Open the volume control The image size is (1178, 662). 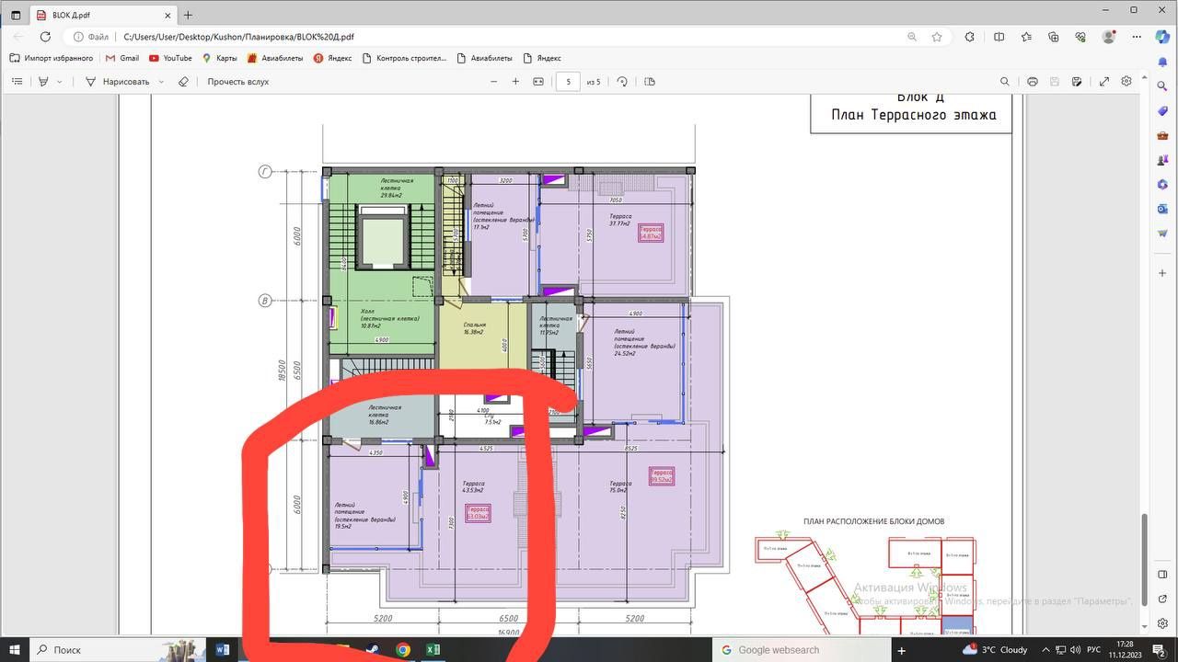click(1075, 649)
